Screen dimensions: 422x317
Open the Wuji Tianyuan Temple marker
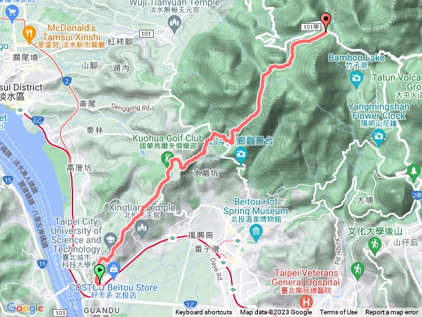pos(174,24)
